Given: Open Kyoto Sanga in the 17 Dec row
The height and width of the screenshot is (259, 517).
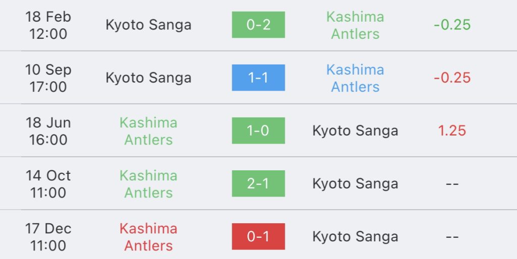Looking at the screenshot, I should pos(355,237).
